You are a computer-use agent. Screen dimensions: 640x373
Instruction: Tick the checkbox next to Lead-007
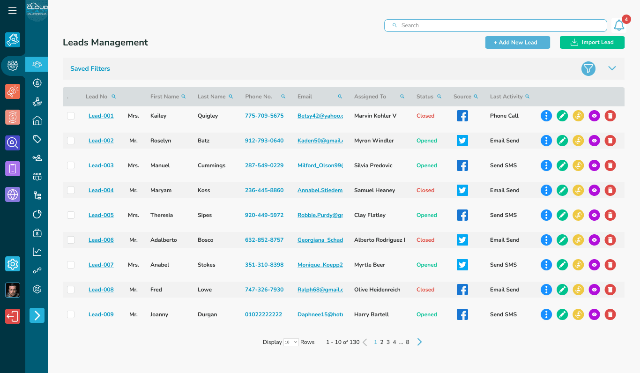tap(71, 264)
